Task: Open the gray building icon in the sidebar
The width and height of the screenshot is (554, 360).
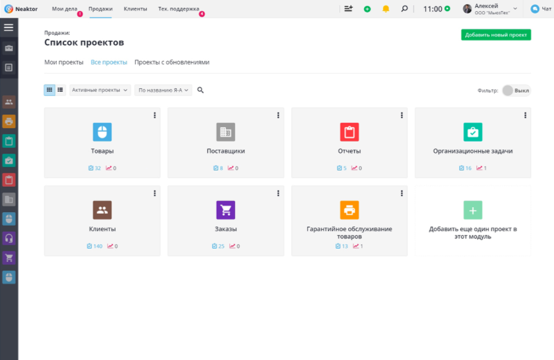Action: pos(9,199)
